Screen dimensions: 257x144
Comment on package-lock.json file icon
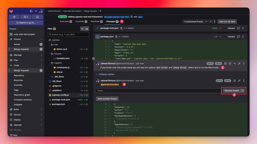tap(238, 28)
